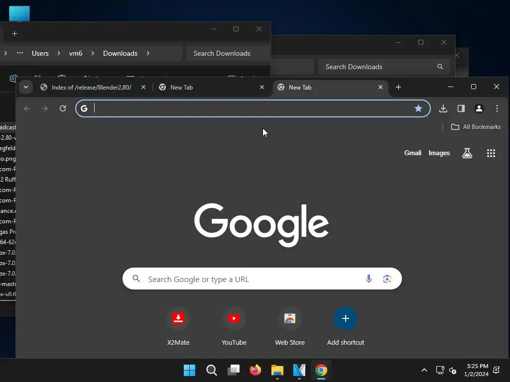Click search magnifier in rear Explorer window
This screenshot has width=510, height=382.
click(x=440, y=67)
